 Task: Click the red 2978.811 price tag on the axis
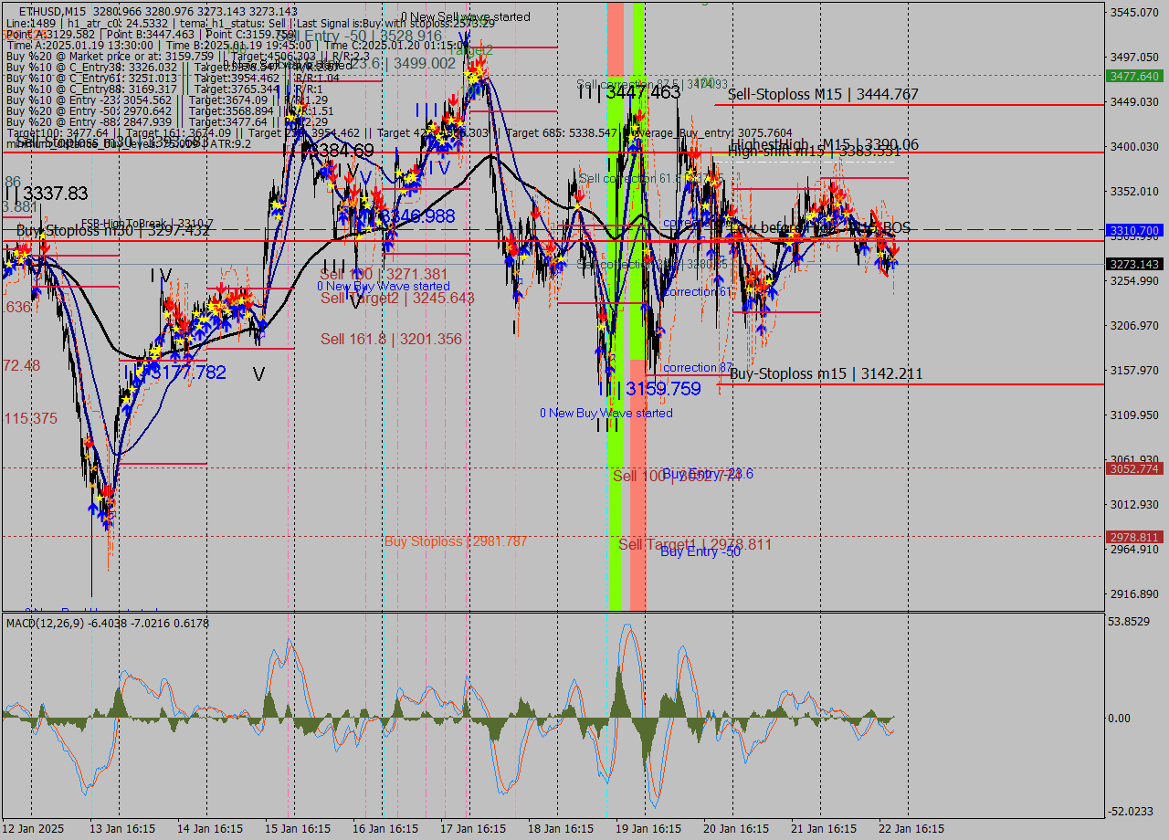tap(1134, 537)
